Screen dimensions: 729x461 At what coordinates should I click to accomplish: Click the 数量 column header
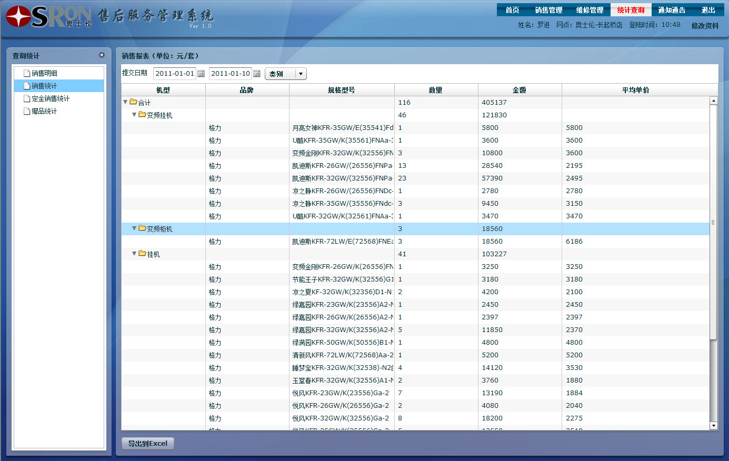[436, 90]
